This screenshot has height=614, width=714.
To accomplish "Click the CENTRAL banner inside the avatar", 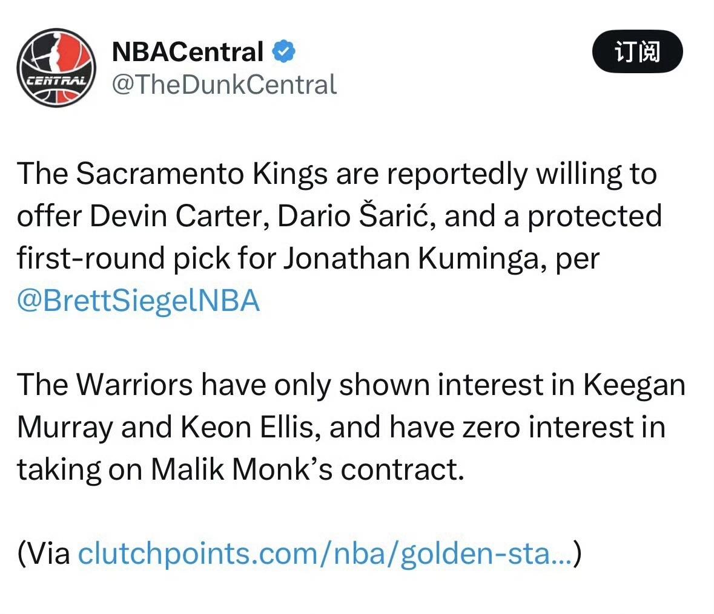I will [x=56, y=82].
